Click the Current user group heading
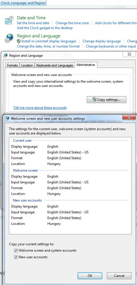This screenshot has width=137, height=285. (22, 140)
